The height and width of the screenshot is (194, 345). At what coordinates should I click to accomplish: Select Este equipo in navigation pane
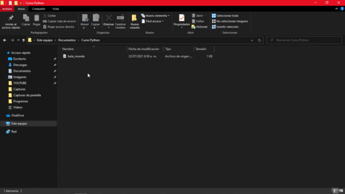[x=19, y=123]
